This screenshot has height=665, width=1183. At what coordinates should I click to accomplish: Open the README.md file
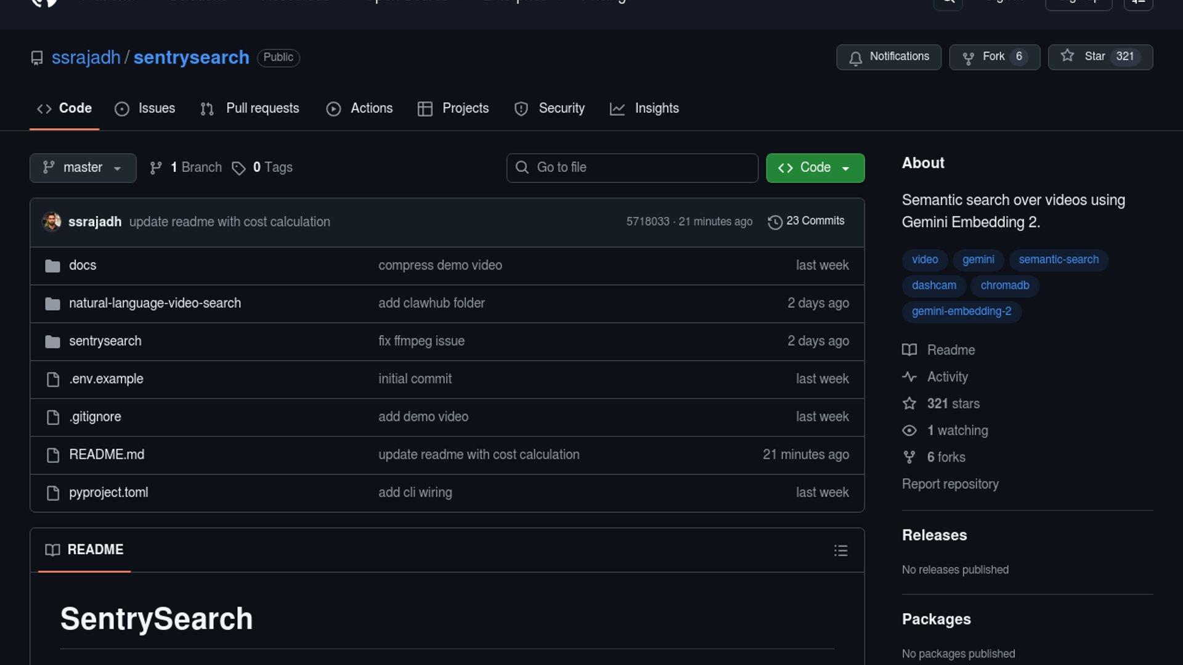pos(107,454)
